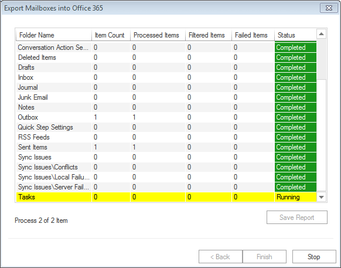This screenshot has height=268, width=341.
Task: Close the Export Mailboxes dialog
Action: (329, 8)
